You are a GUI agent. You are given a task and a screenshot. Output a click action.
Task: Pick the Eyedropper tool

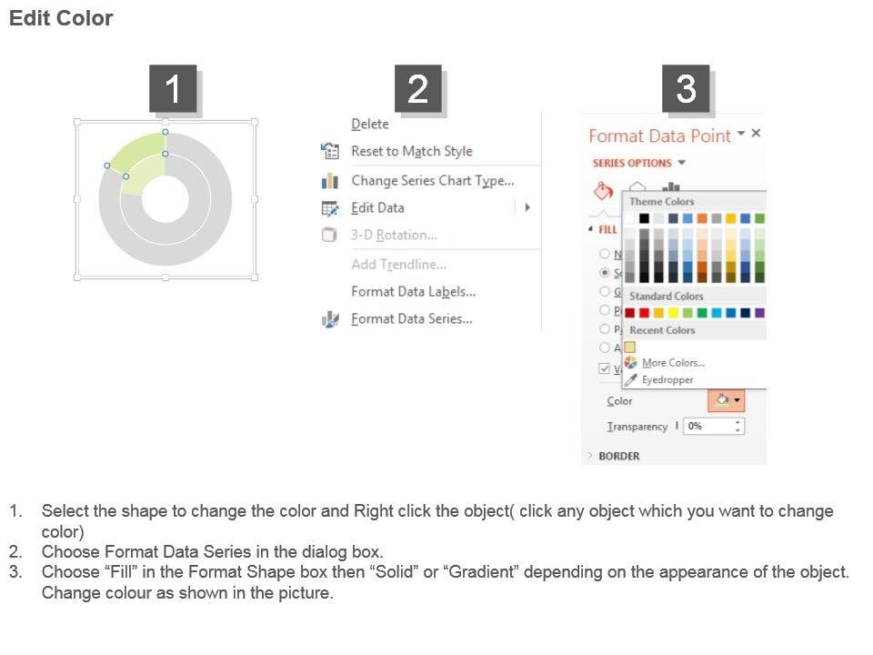[630, 380]
